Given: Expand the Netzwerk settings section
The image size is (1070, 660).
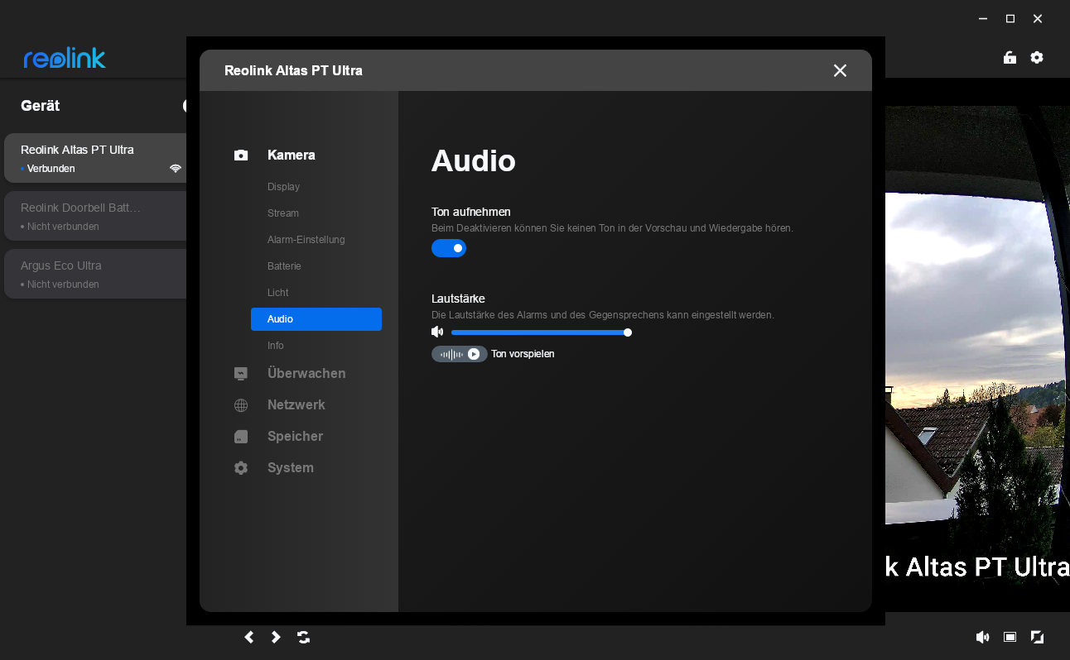Looking at the screenshot, I should coord(296,405).
